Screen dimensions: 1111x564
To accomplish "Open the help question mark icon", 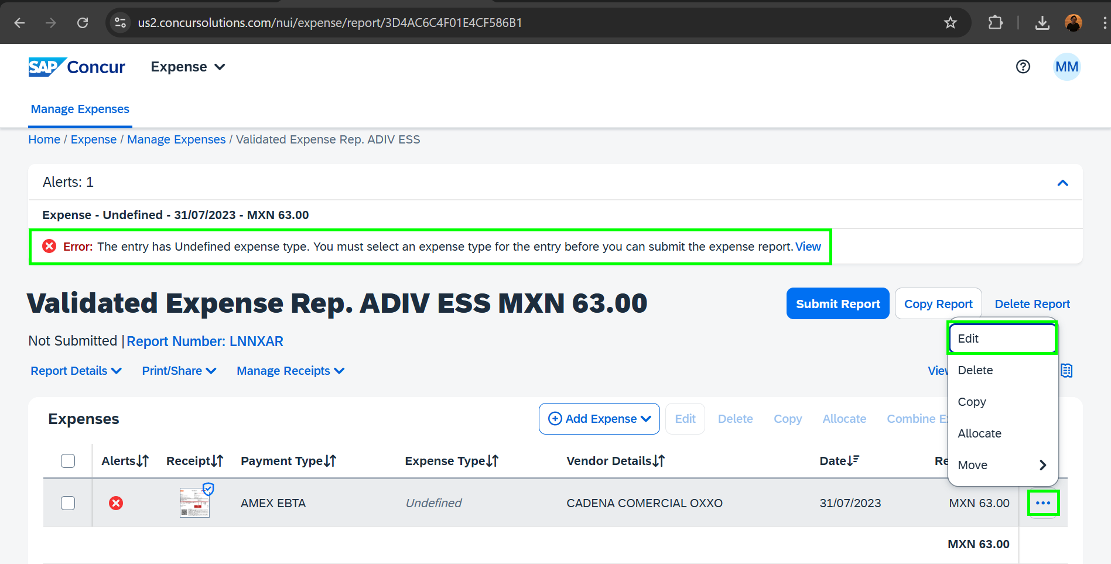I will click(1023, 67).
